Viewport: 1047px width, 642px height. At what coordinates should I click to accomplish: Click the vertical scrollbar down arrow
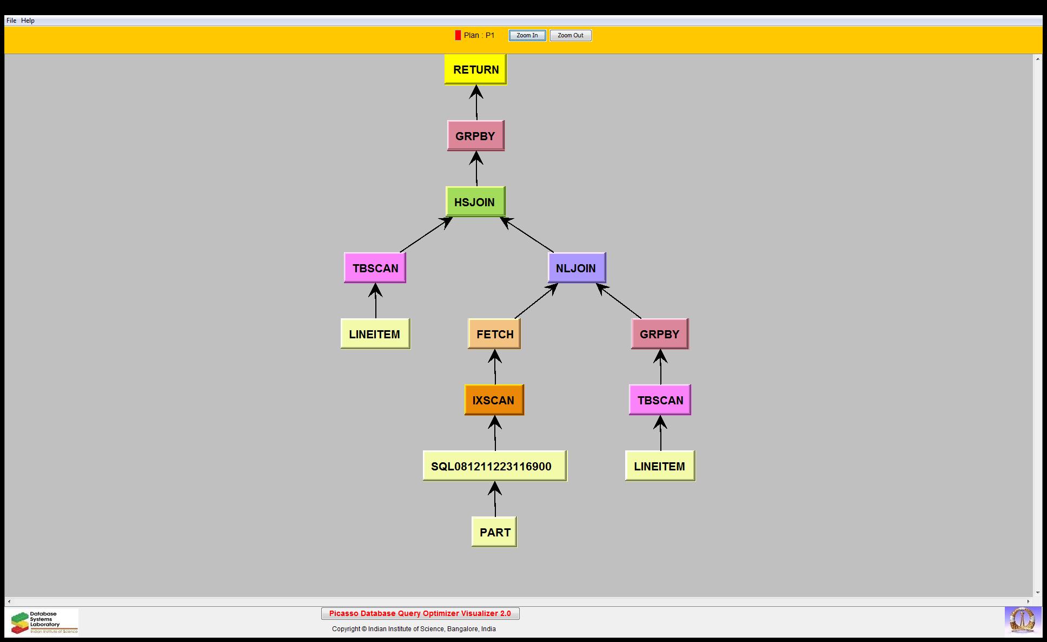click(1037, 593)
